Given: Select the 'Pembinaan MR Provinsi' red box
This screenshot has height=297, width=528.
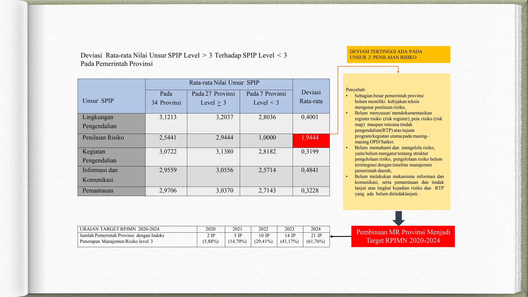Looking at the screenshot, I should [403, 236].
